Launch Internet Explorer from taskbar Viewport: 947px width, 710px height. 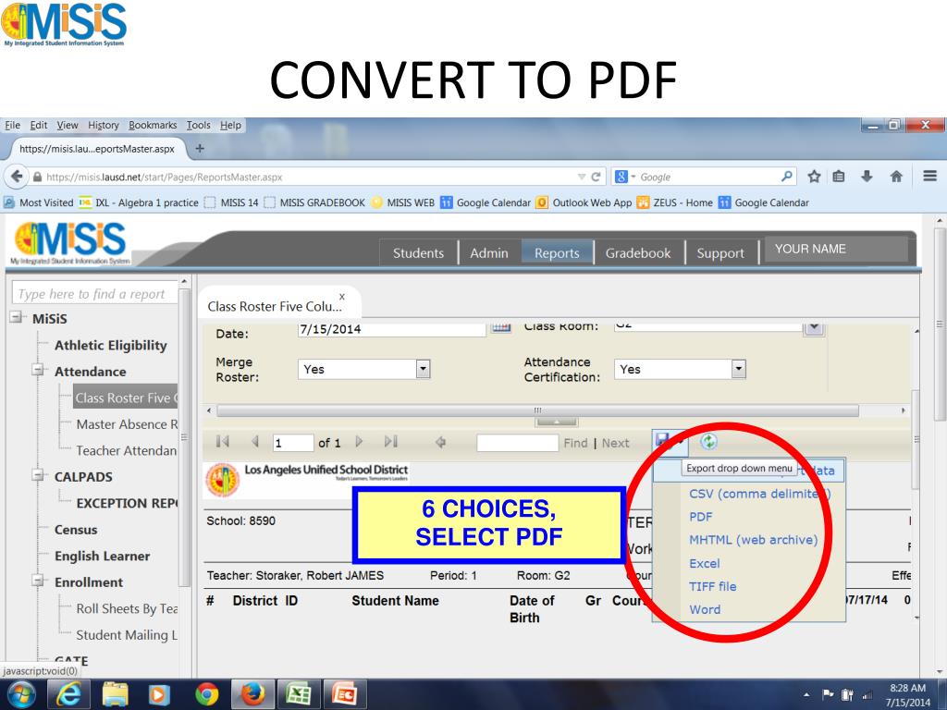click(x=68, y=694)
